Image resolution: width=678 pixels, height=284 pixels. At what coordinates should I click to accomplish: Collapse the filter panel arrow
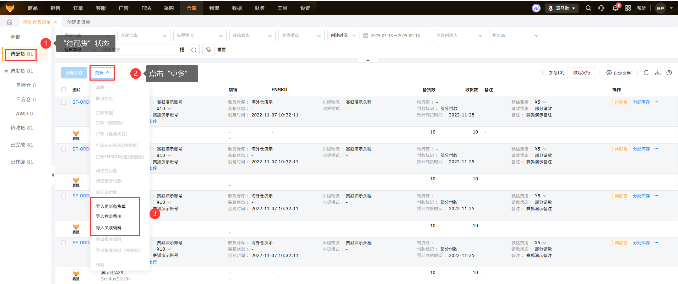368,60
